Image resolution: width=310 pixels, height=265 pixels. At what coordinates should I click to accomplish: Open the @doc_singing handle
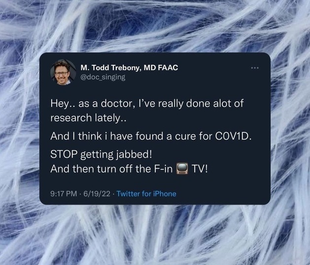(103, 77)
